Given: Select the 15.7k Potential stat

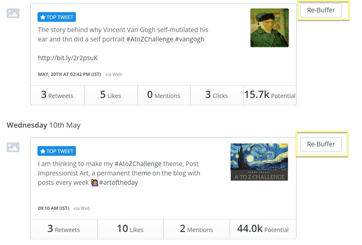Looking at the screenshot, I should click(x=270, y=95).
